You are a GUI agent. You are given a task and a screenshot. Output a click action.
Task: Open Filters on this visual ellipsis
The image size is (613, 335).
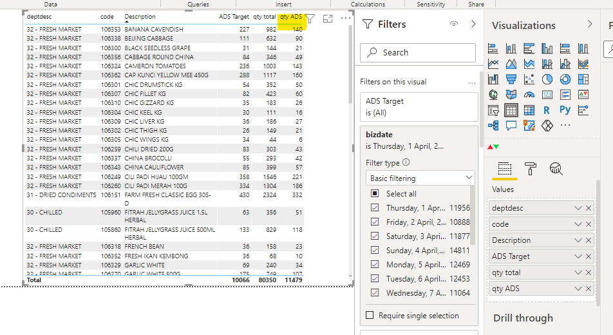(472, 82)
